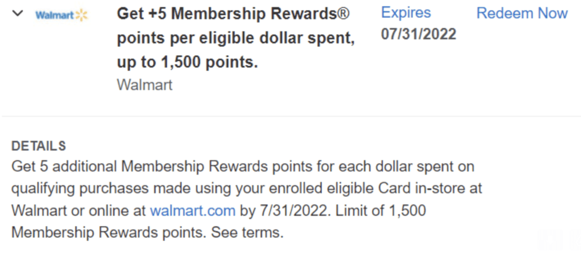Click the registered trademark symbol after Rewards

tap(343, 14)
